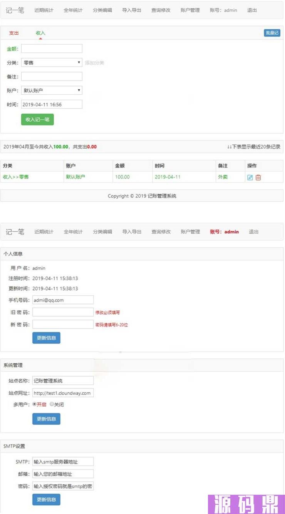Open 导入导出 on the income entry page
This screenshot has height=514, width=285.
point(132,10)
